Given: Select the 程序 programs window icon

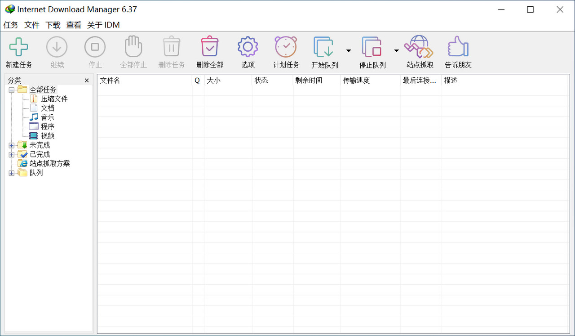Looking at the screenshot, I should coord(34,126).
